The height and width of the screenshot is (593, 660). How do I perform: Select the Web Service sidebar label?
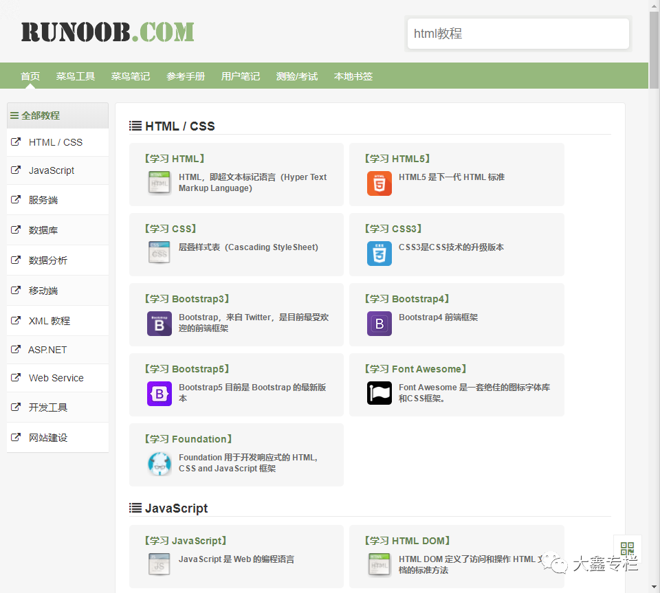[x=56, y=378]
